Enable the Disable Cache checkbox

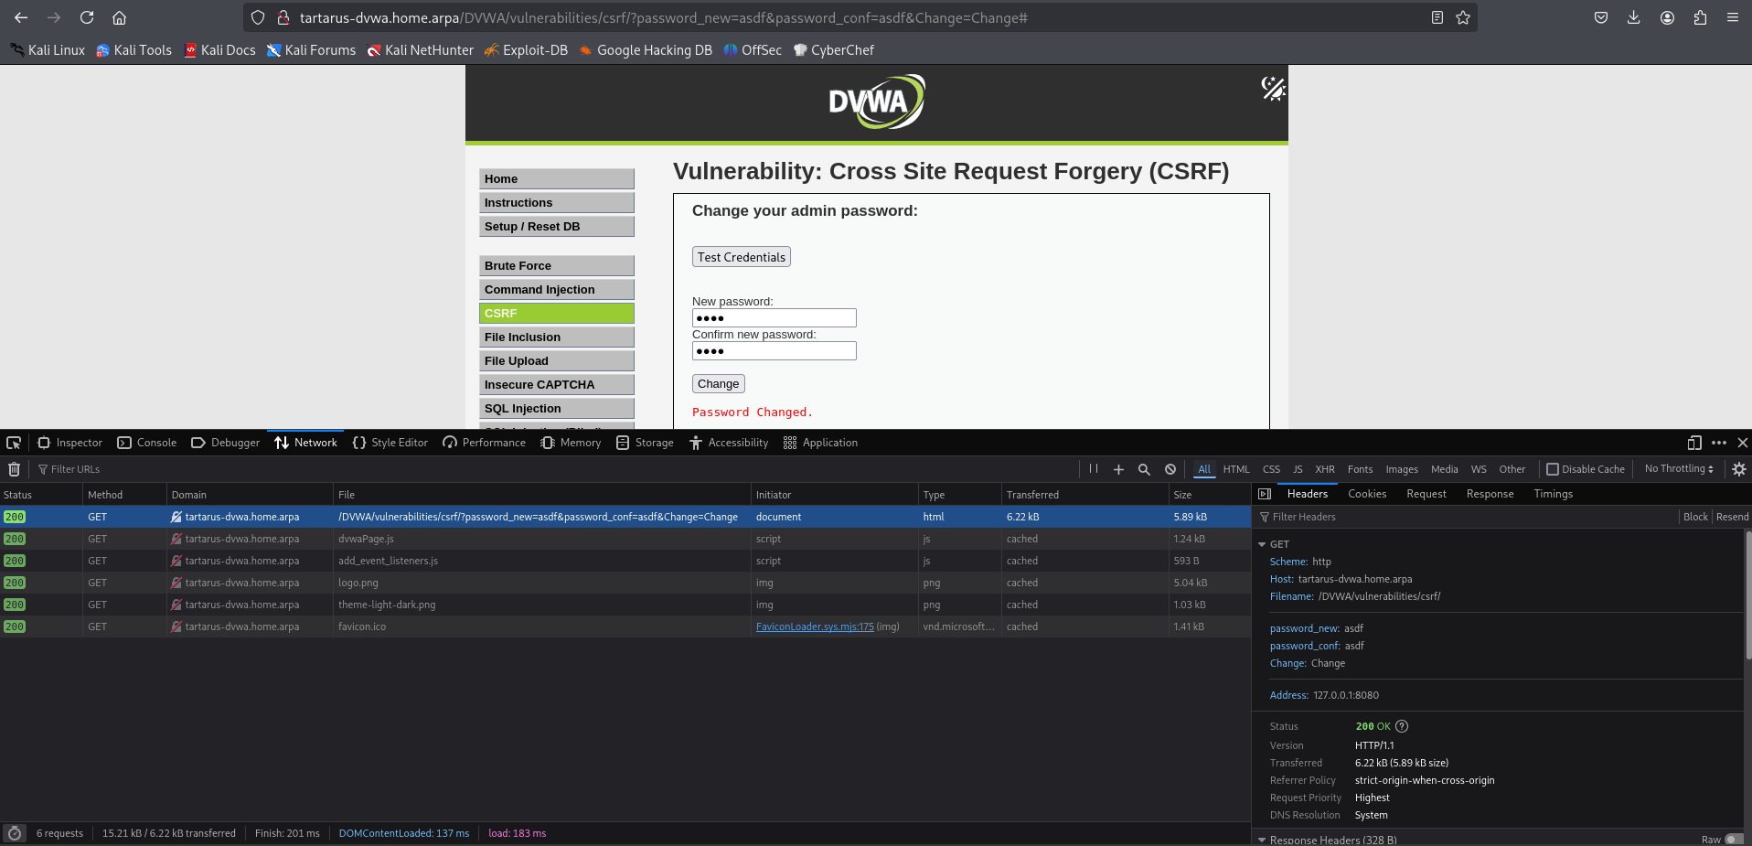point(1553,469)
